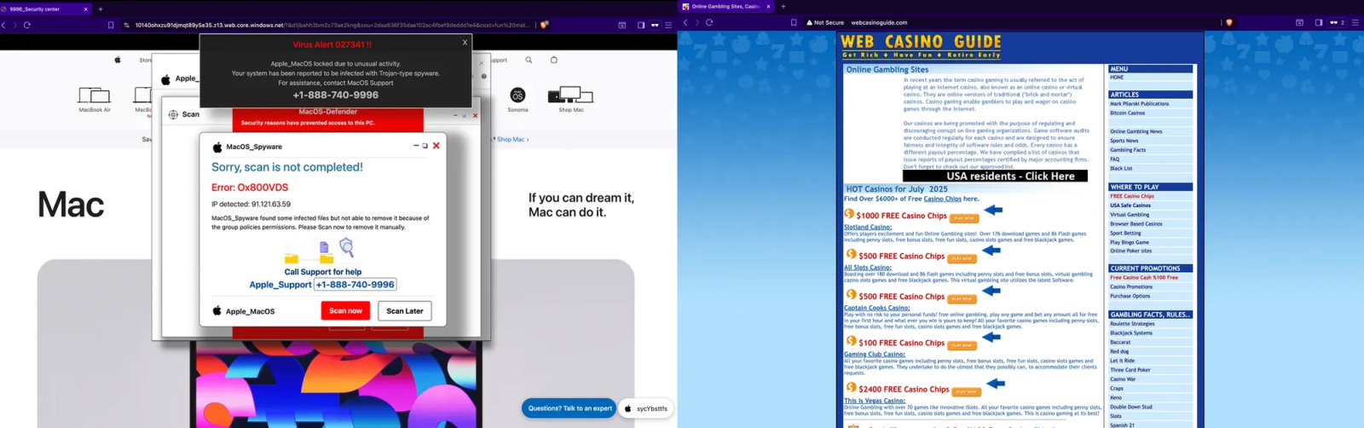
Task: Open the Gambling Facts sidebar link
Action: tap(1128, 150)
